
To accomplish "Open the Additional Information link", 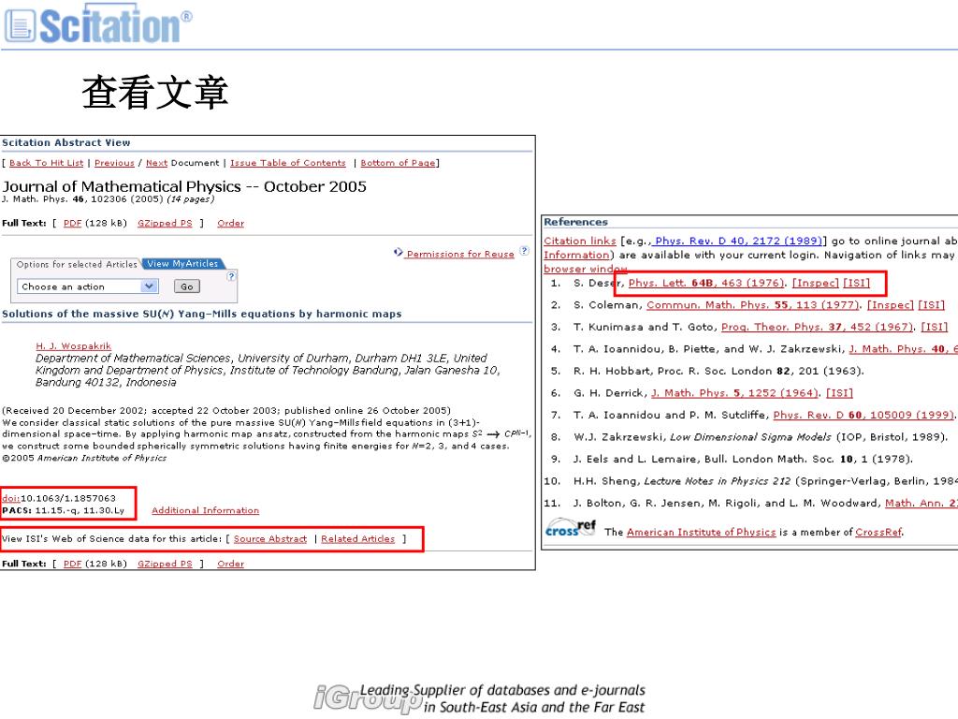I will tap(205, 510).
